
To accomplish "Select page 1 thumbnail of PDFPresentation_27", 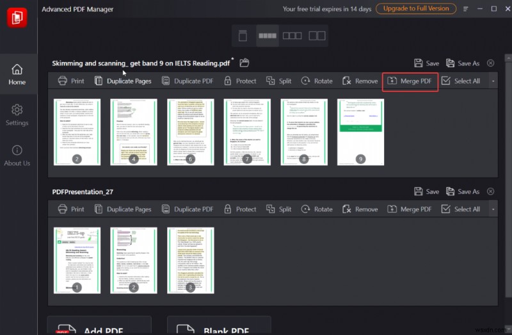I will pyautogui.click(x=77, y=261).
